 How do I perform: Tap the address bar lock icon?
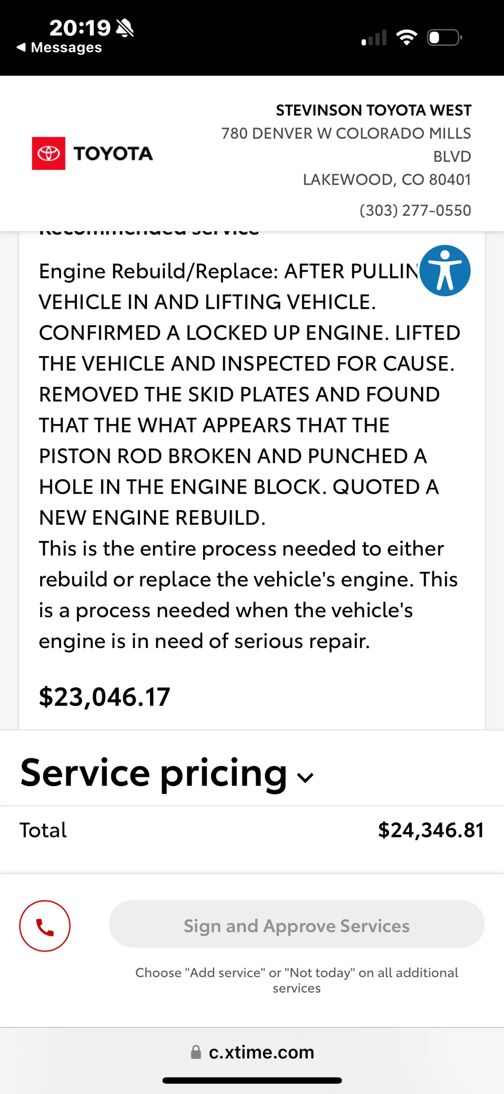pos(196,1052)
